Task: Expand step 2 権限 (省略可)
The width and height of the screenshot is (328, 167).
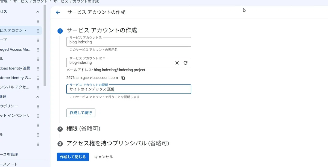Action: (x=83, y=128)
